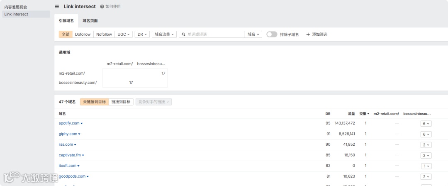Screen dimensions: 448x186
Task: Expand the captivate.fm link count dropdown
Action: click(426, 155)
